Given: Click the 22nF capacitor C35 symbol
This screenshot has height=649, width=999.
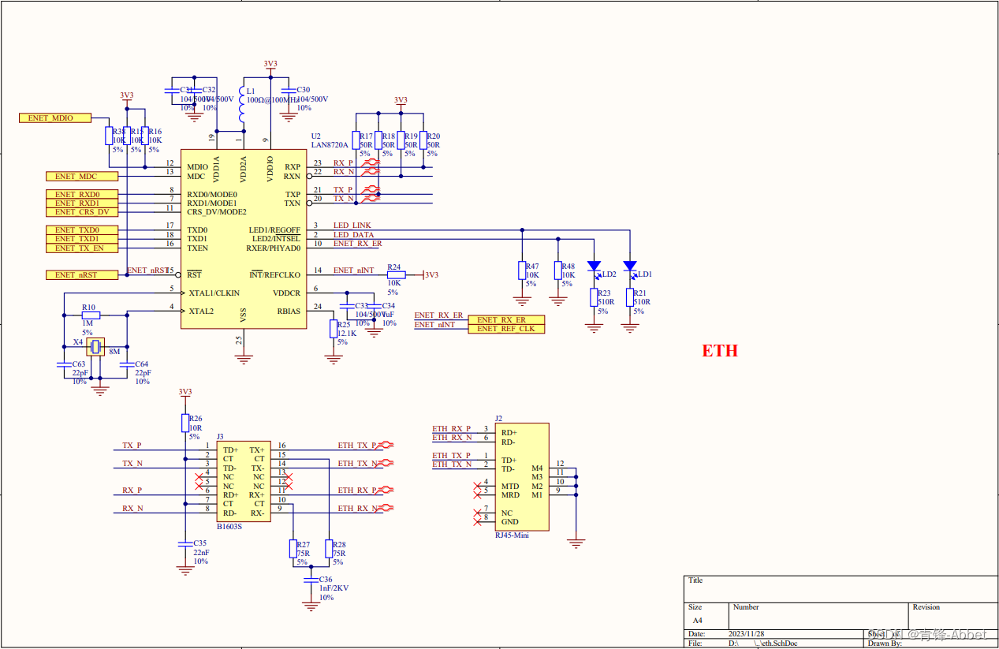Looking at the screenshot, I should (185, 546).
